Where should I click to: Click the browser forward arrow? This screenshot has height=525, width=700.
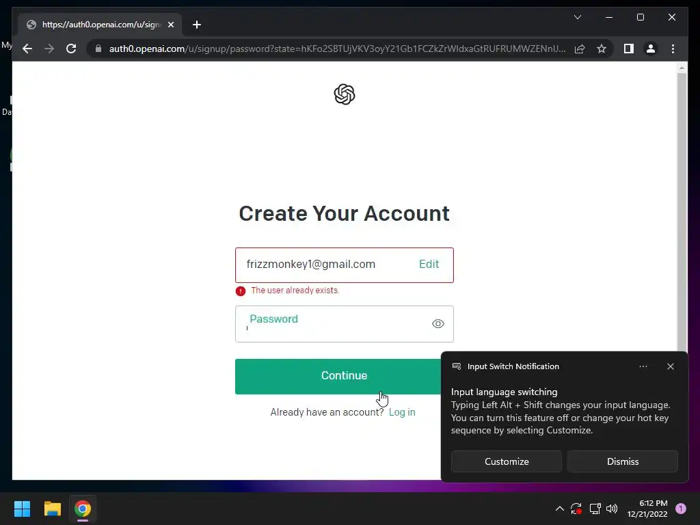[x=49, y=49]
